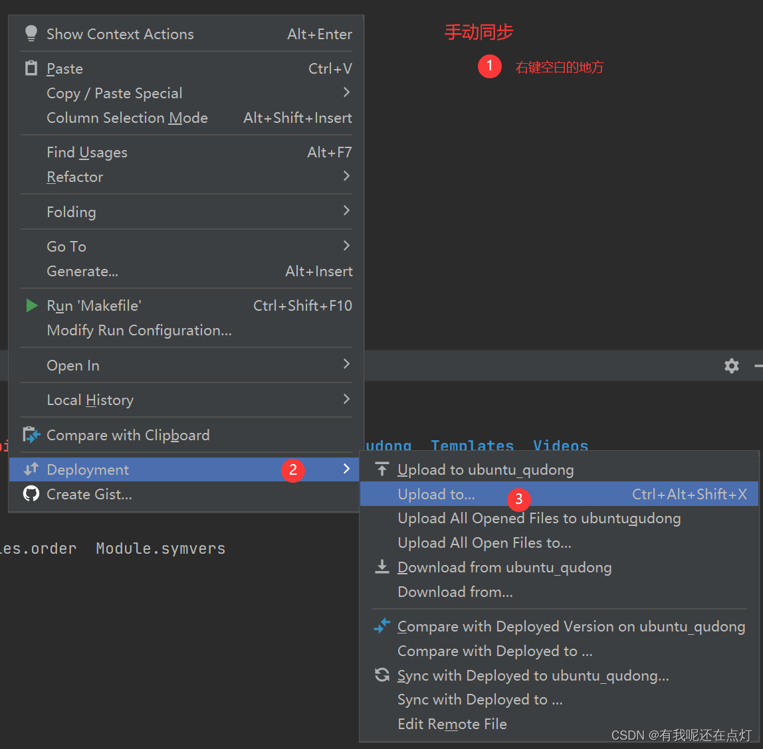The height and width of the screenshot is (749, 763).
Task: Open Modify Run Configuration dialog
Action: [x=139, y=330]
